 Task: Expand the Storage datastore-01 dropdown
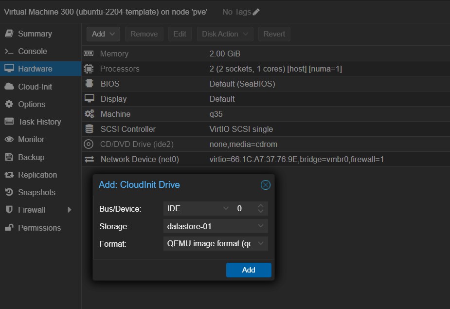click(x=261, y=226)
